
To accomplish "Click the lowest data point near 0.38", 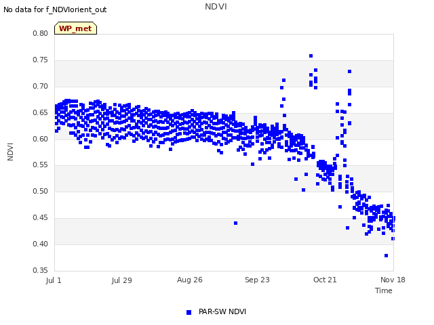I will tap(386, 256).
